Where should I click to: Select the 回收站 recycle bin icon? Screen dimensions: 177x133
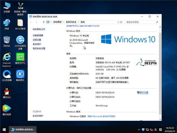pos(7,41)
